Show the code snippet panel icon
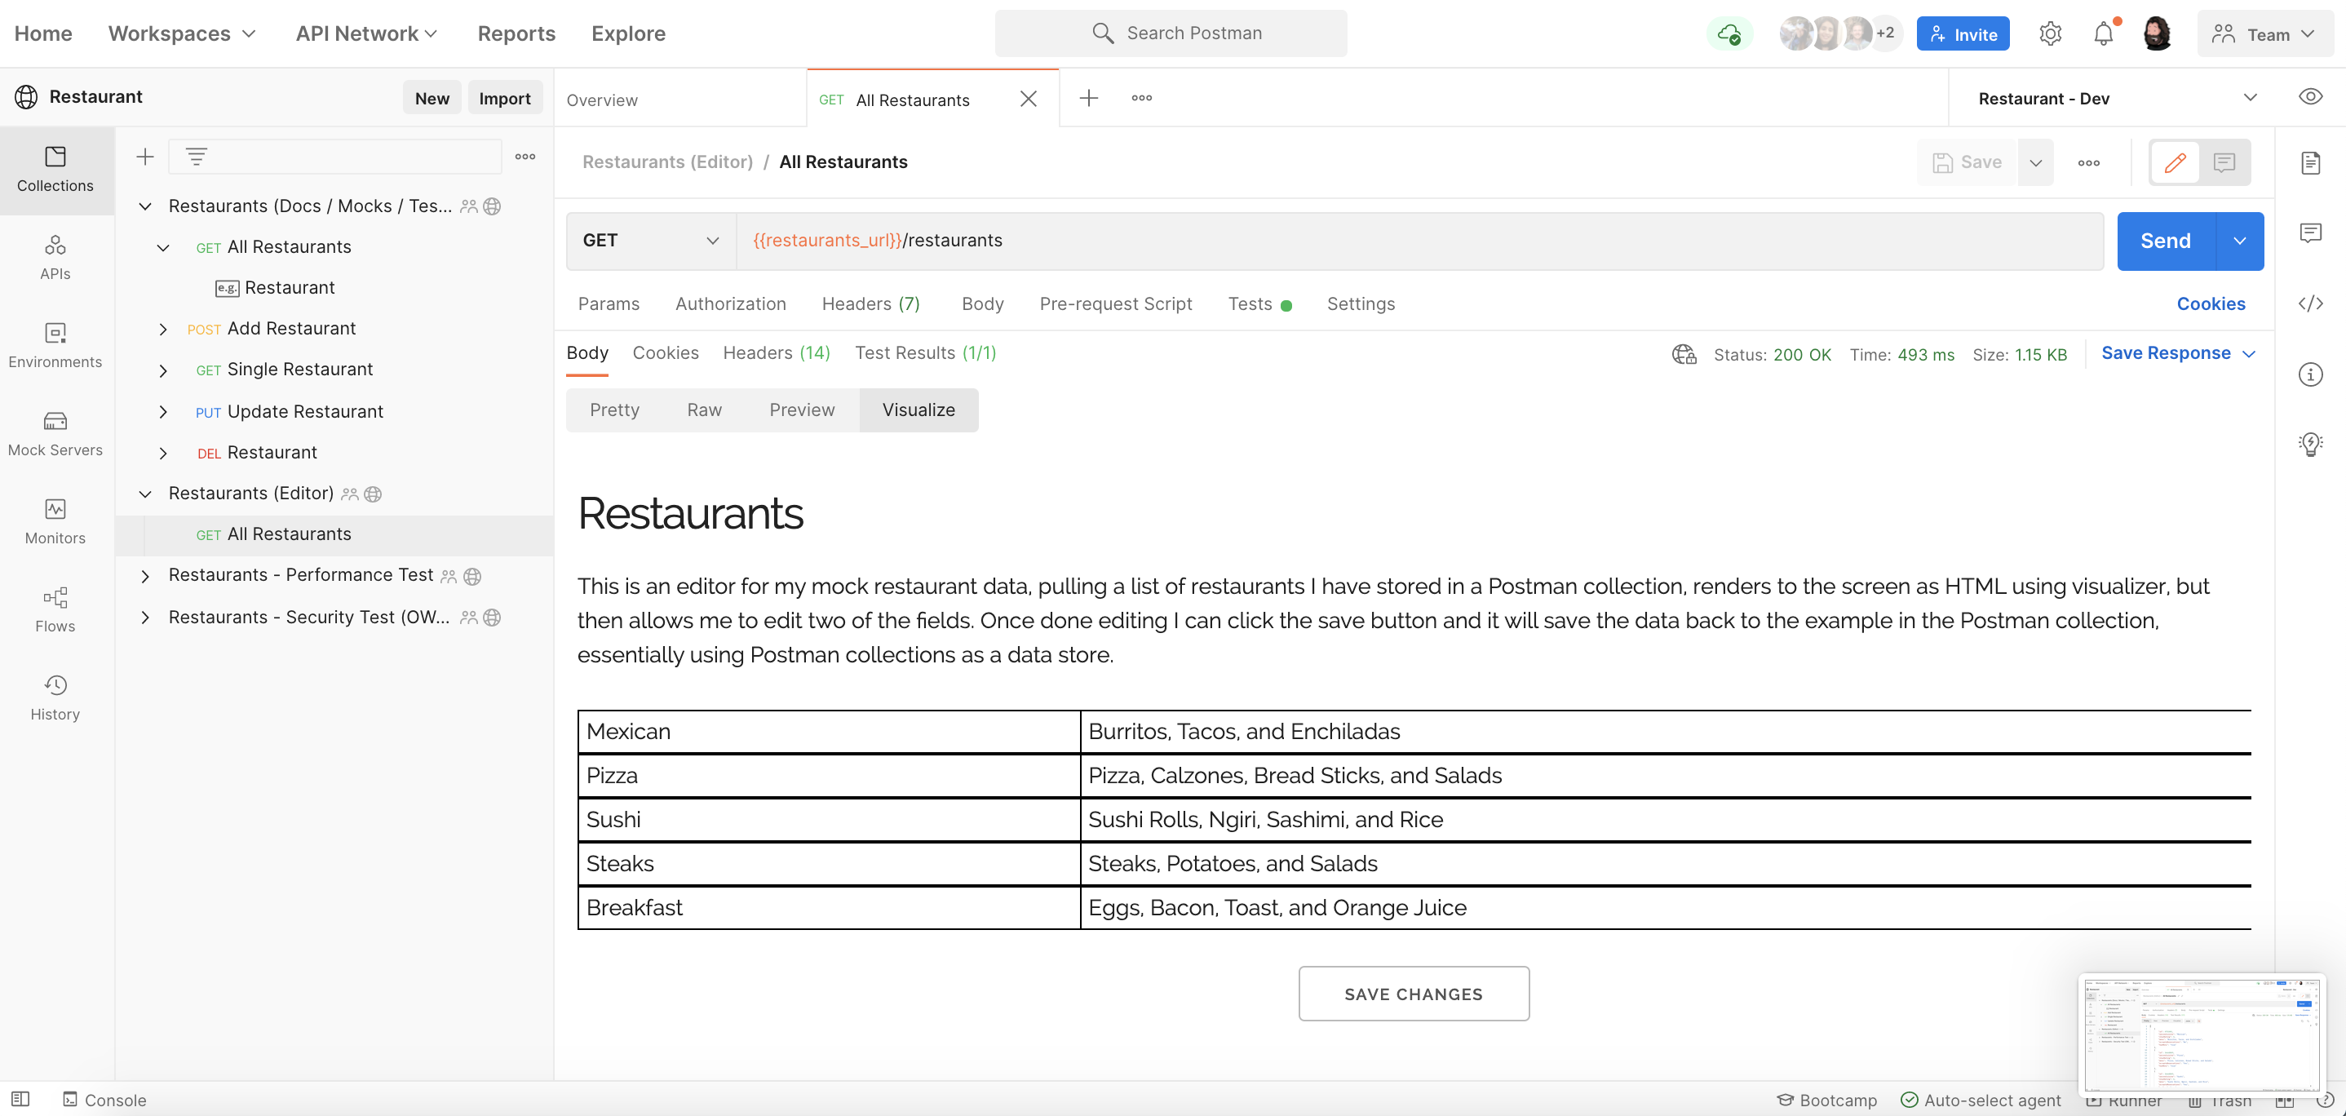Image resolution: width=2346 pixels, height=1116 pixels. coord(2309,303)
